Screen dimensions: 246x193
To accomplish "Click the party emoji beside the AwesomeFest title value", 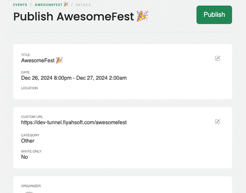I will 59,60.
